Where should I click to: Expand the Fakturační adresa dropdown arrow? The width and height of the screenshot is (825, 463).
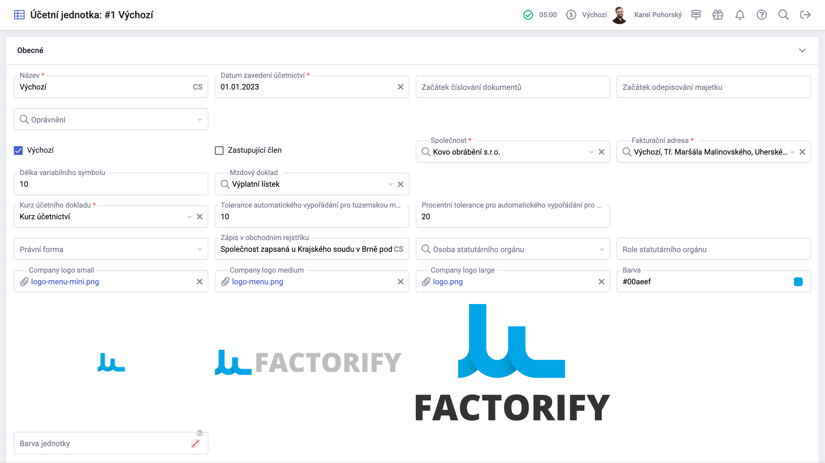[792, 152]
